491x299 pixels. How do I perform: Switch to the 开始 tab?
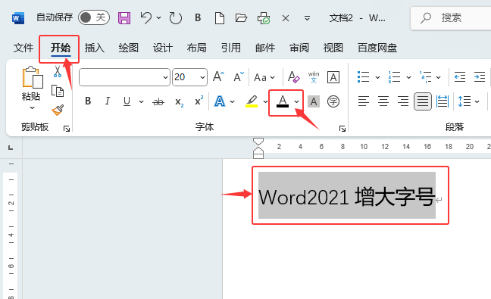[61, 48]
